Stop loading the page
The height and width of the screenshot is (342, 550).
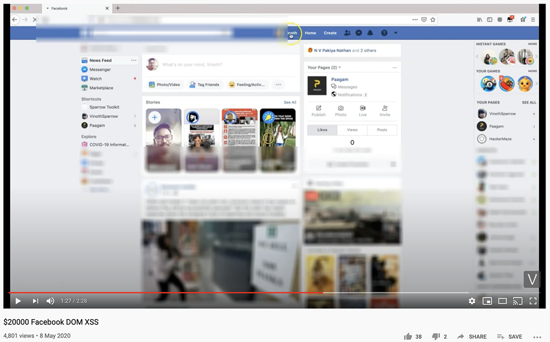point(35,20)
